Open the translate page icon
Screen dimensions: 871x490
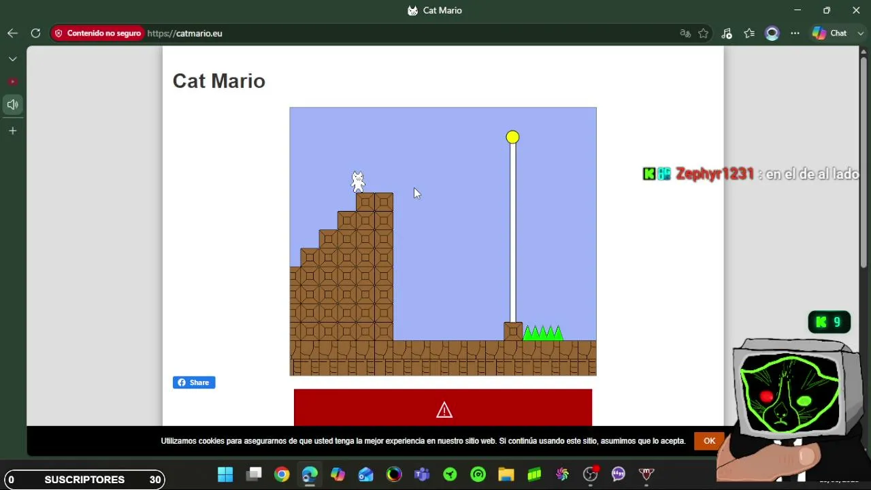pyautogui.click(x=685, y=33)
